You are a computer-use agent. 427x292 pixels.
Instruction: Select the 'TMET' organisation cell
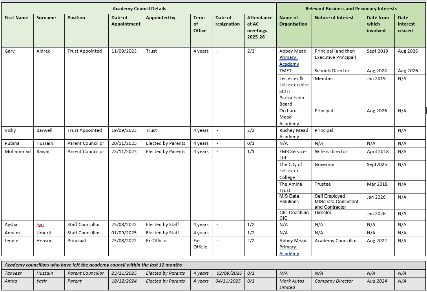[294, 71]
